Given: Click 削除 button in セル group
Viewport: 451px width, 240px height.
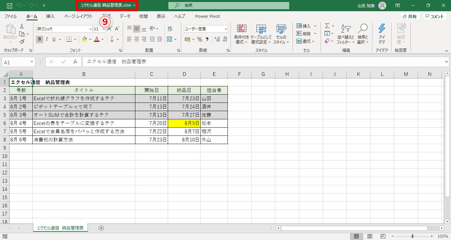Looking at the screenshot, I should pos(306,33).
